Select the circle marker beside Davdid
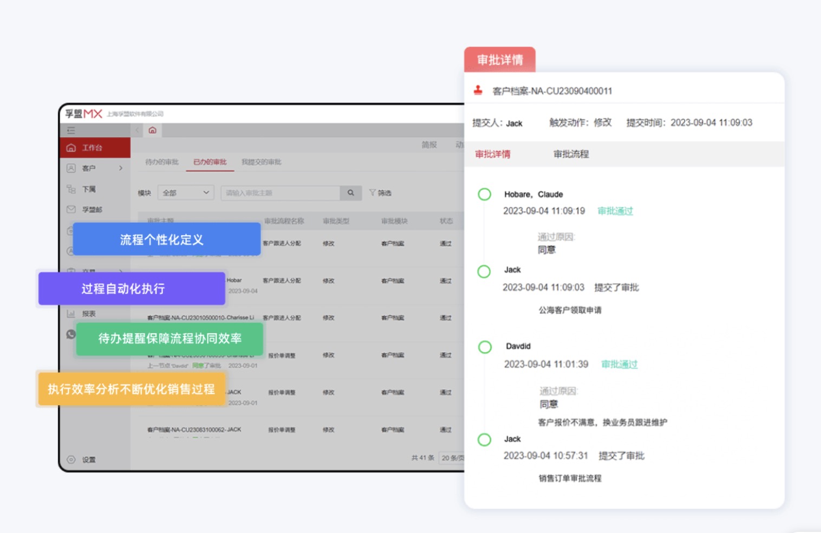The width and height of the screenshot is (821, 533). click(x=485, y=347)
